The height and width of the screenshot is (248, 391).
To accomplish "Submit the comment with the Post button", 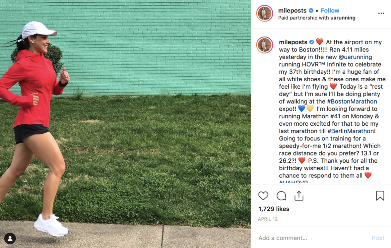I will pyautogui.click(x=378, y=238).
